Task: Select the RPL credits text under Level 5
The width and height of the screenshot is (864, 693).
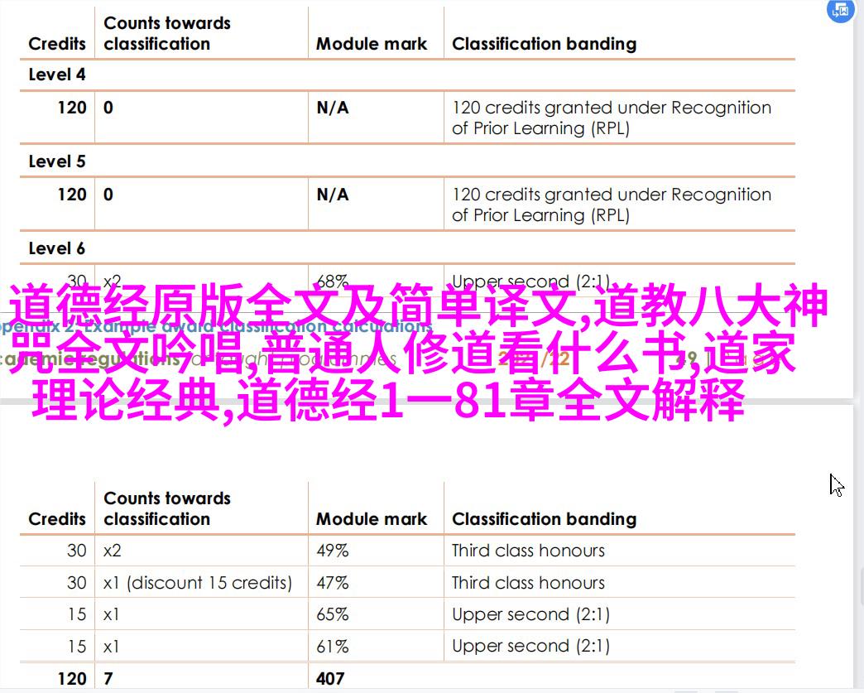Action: tap(611, 205)
